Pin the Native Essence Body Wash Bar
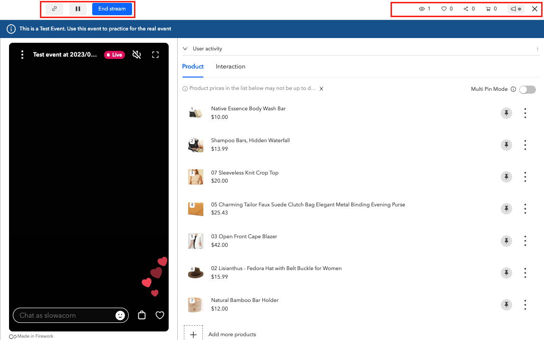 click(506, 113)
